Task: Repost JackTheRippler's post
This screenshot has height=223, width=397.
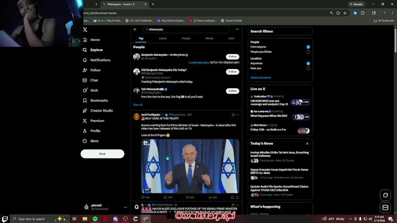Action: pos(168,197)
